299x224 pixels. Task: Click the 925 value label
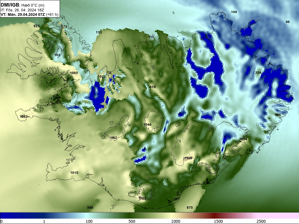click(36, 26)
